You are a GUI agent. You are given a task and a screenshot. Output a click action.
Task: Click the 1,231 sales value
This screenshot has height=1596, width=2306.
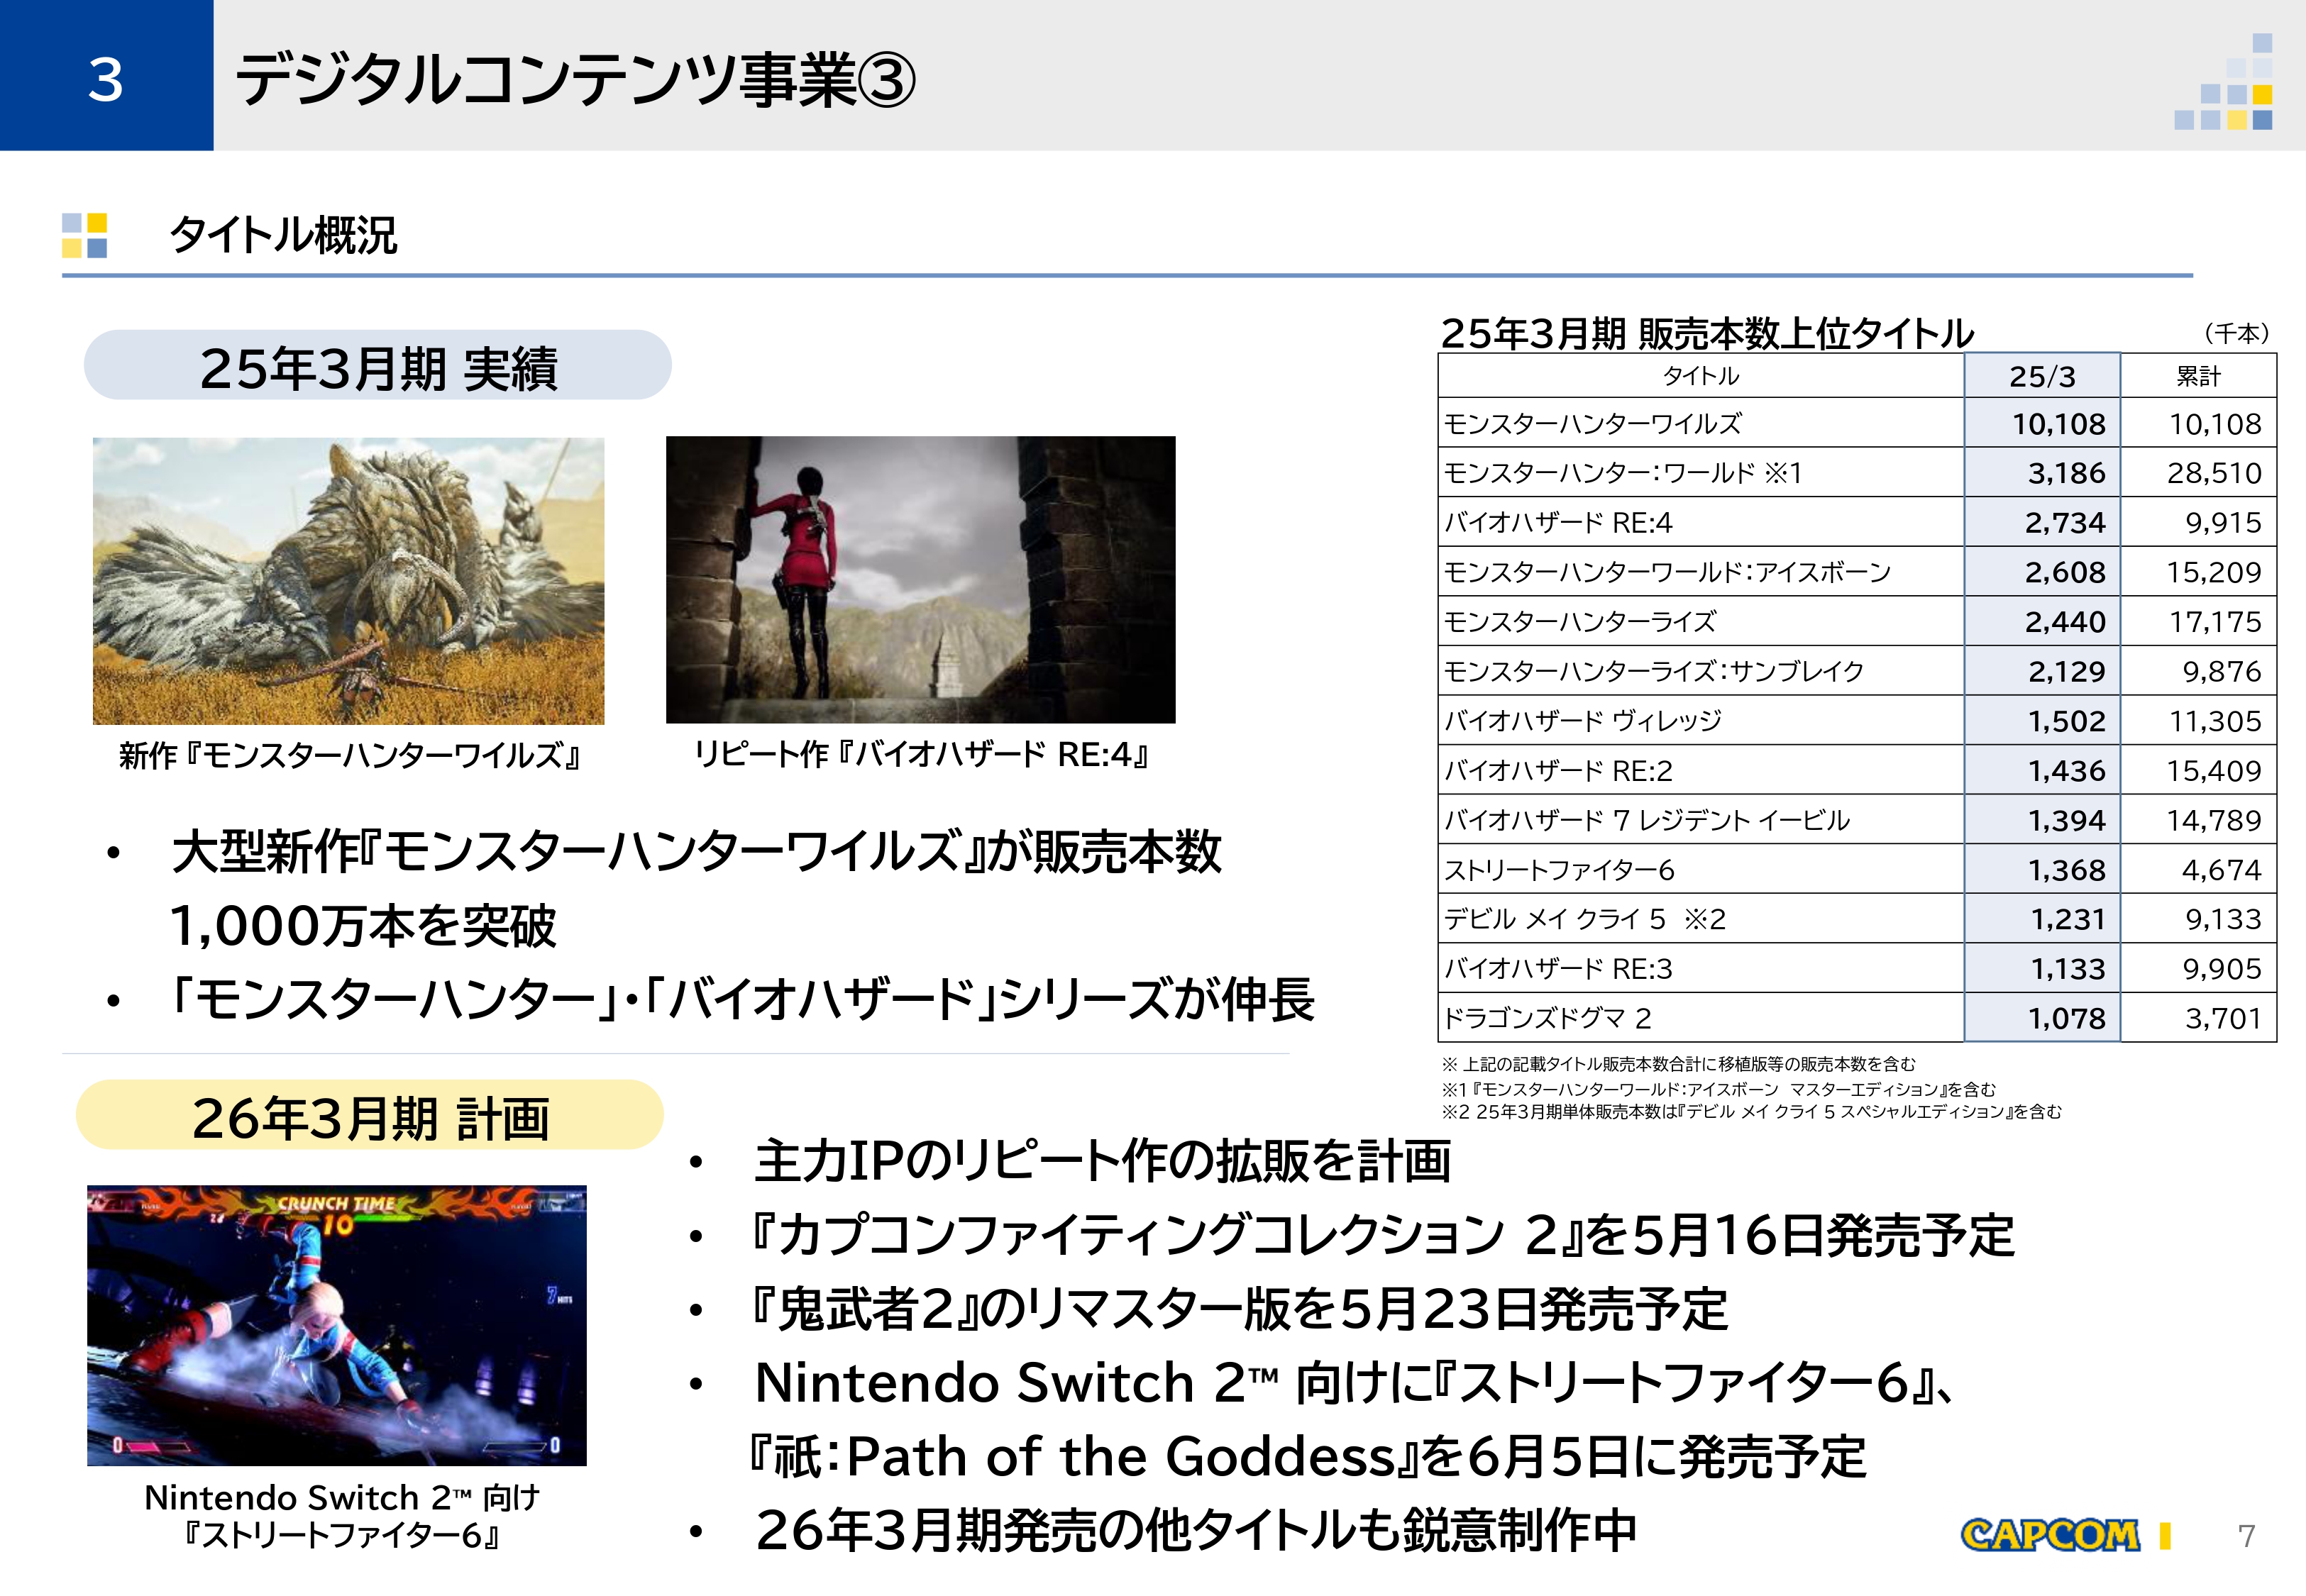pyautogui.click(x=2067, y=919)
